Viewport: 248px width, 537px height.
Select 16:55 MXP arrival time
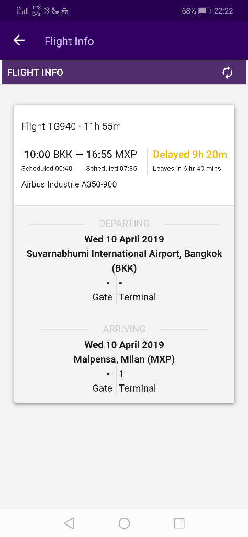111,155
